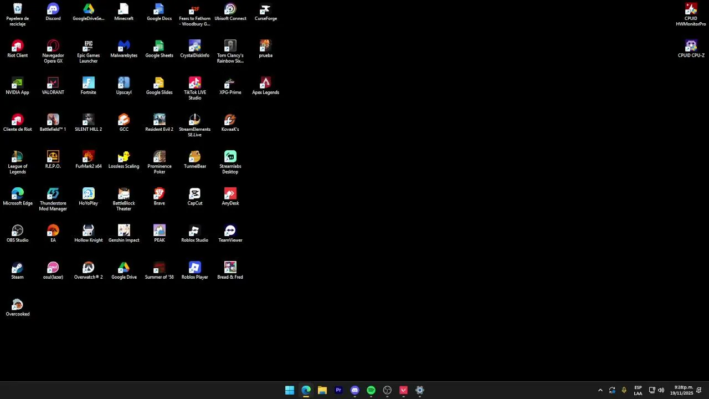
Task: Select League of Legends icon
Action: tap(18, 162)
